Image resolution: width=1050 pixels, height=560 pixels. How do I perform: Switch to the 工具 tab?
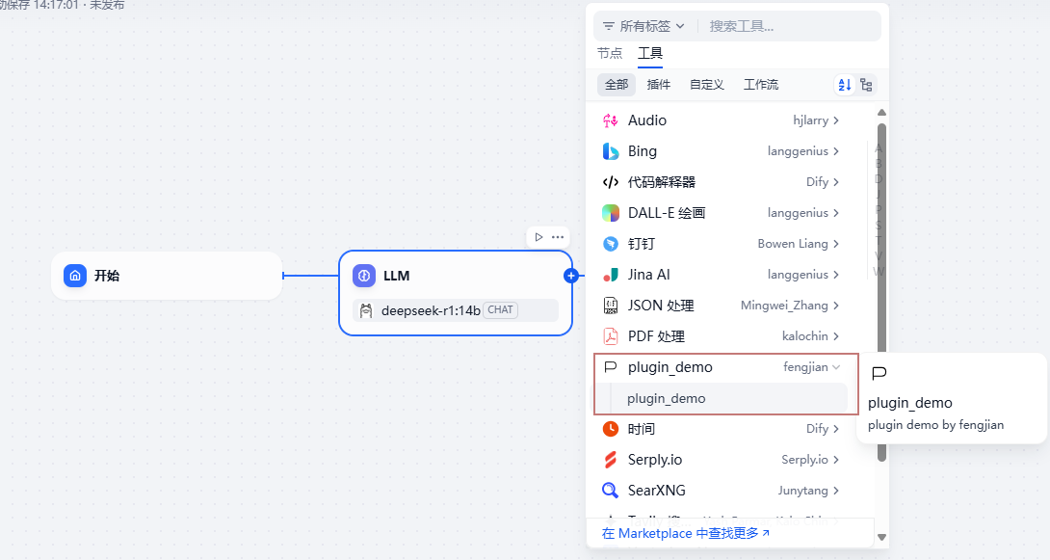click(650, 53)
